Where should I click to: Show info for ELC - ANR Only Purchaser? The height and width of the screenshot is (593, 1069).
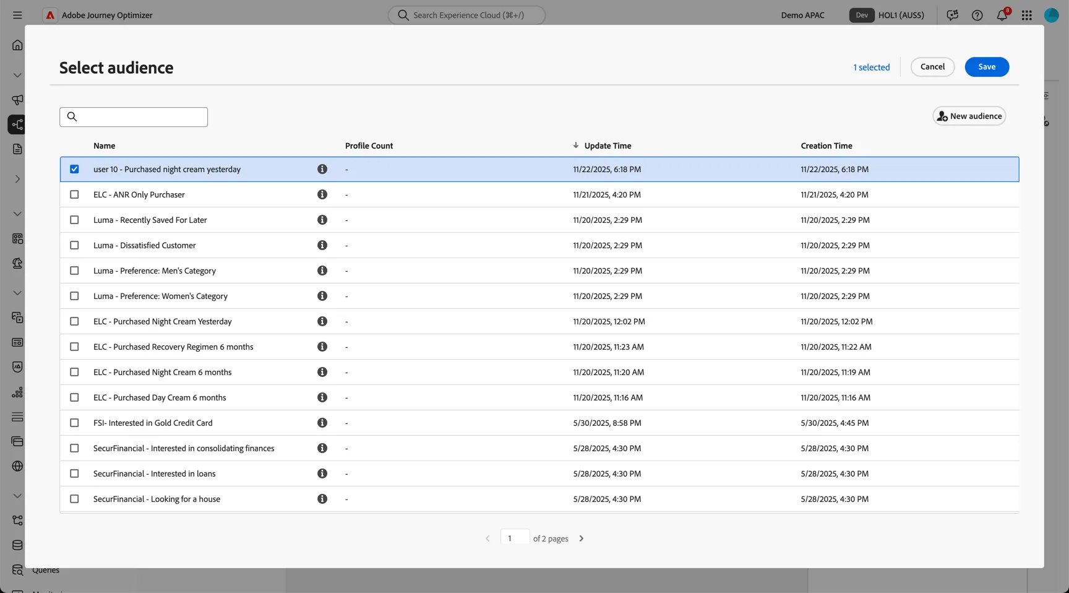[x=322, y=194]
